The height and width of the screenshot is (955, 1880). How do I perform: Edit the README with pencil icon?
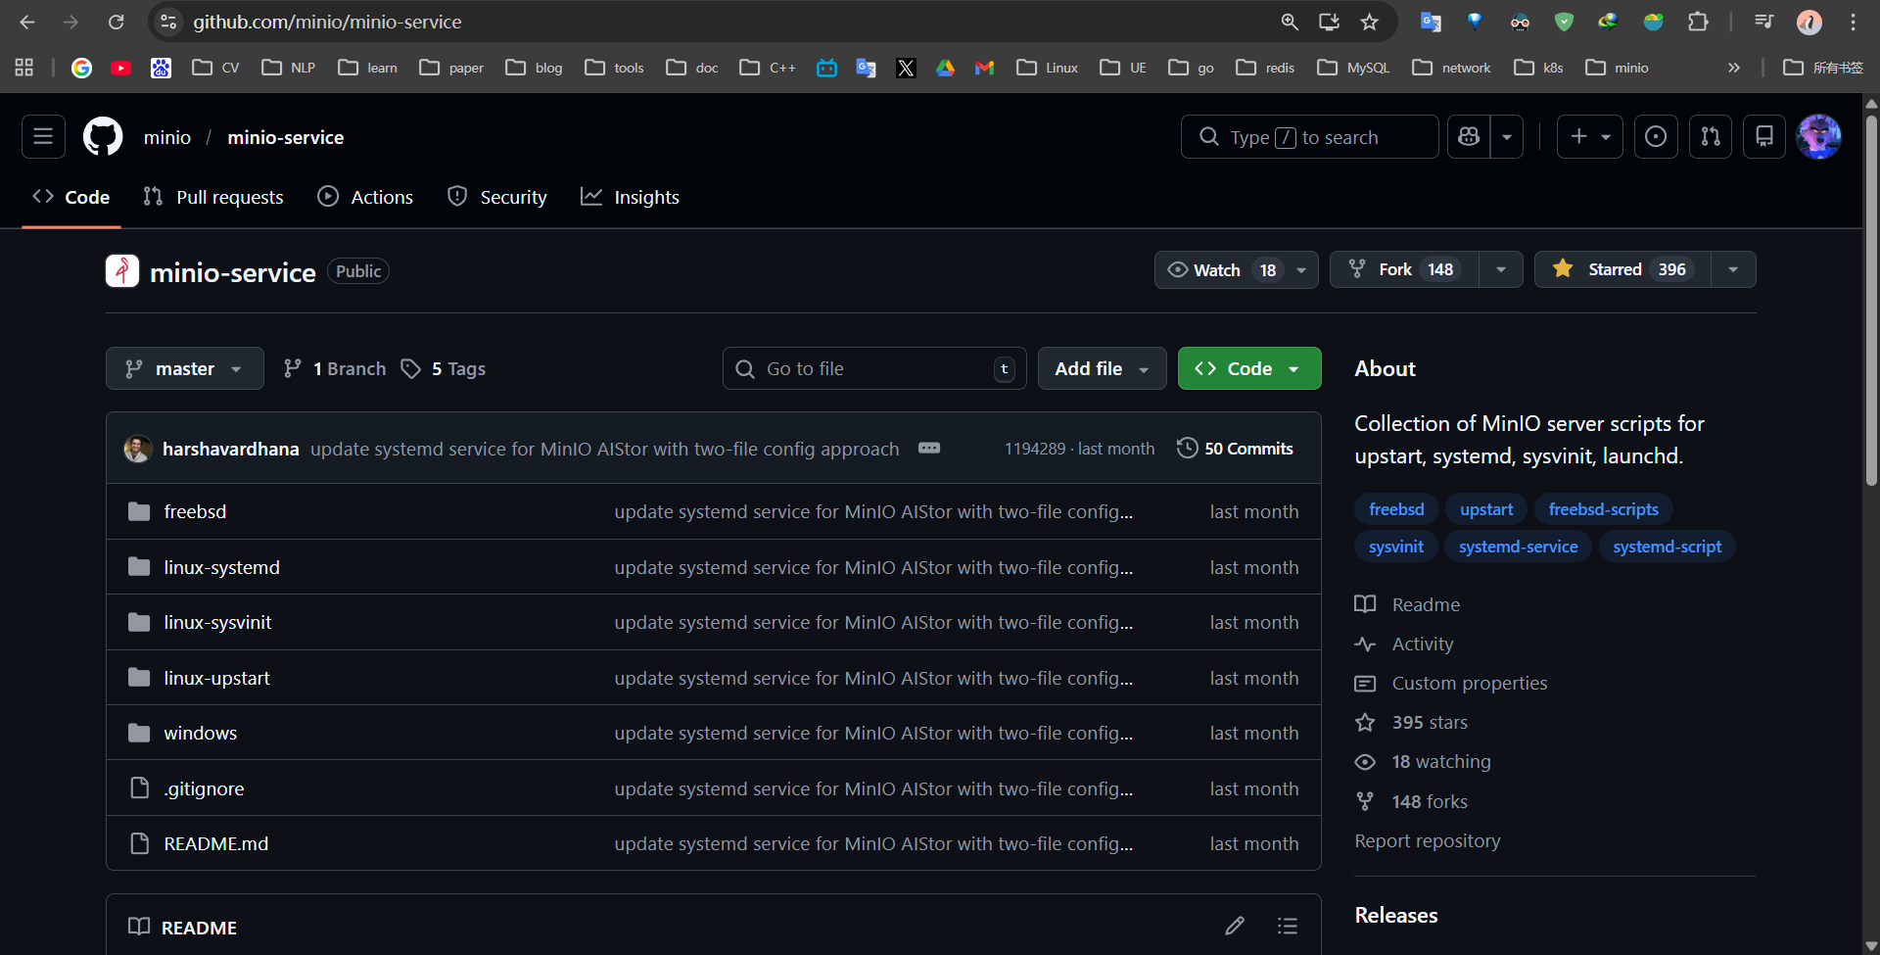click(1235, 927)
